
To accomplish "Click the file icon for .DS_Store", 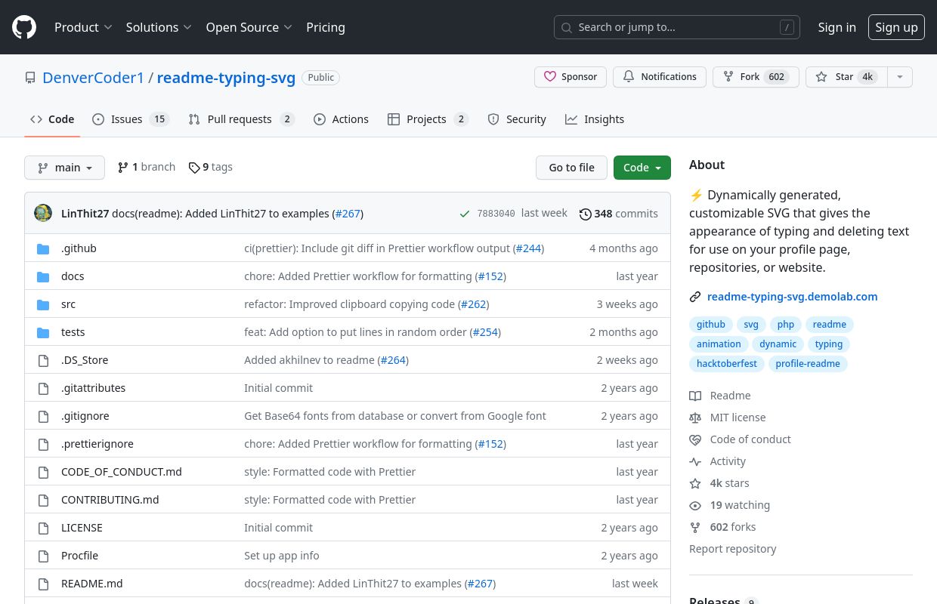I will tap(44, 360).
